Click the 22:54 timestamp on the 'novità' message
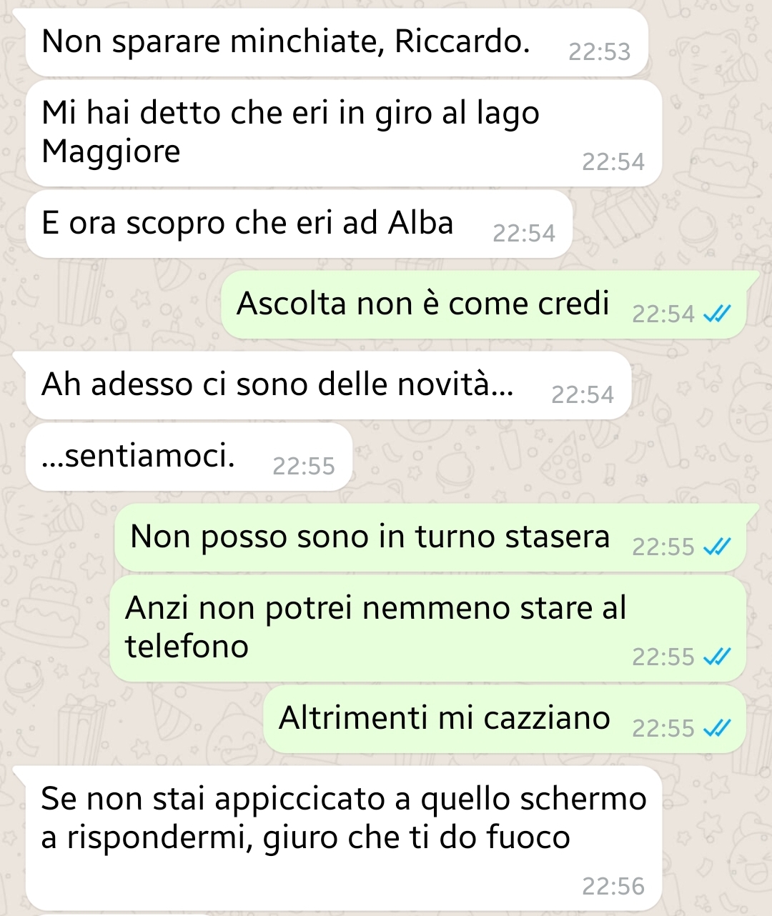Viewport: 772px width, 916px height. pyautogui.click(x=583, y=394)
